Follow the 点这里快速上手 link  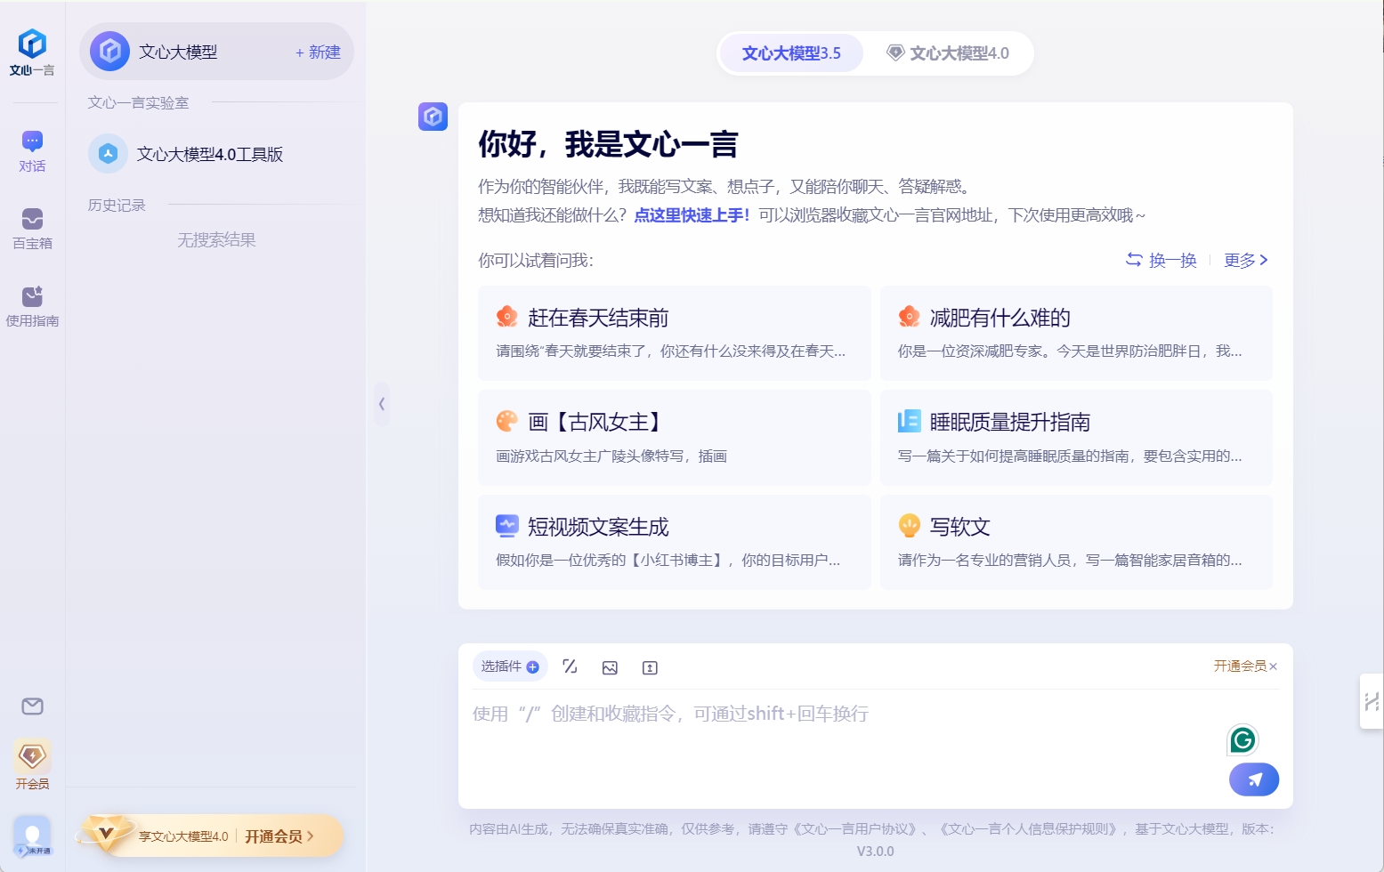coord(692,215)
